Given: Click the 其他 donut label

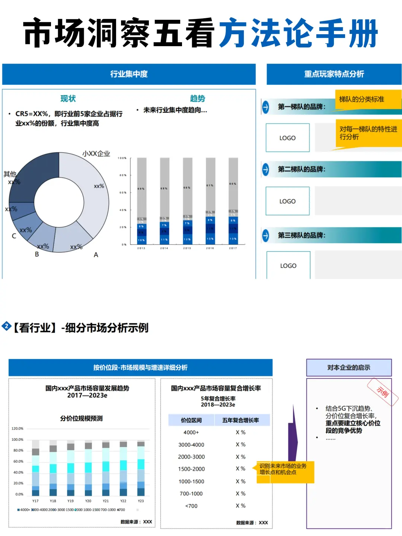Looking at the screenshot, I should (10, 174).
